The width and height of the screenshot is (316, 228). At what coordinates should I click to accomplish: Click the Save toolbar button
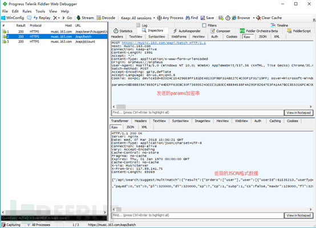207,18
